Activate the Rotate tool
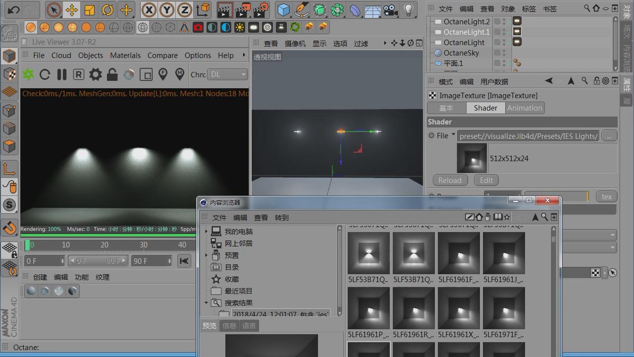The width and height of the screenshot is (634, 357). (x=107, y=9)
